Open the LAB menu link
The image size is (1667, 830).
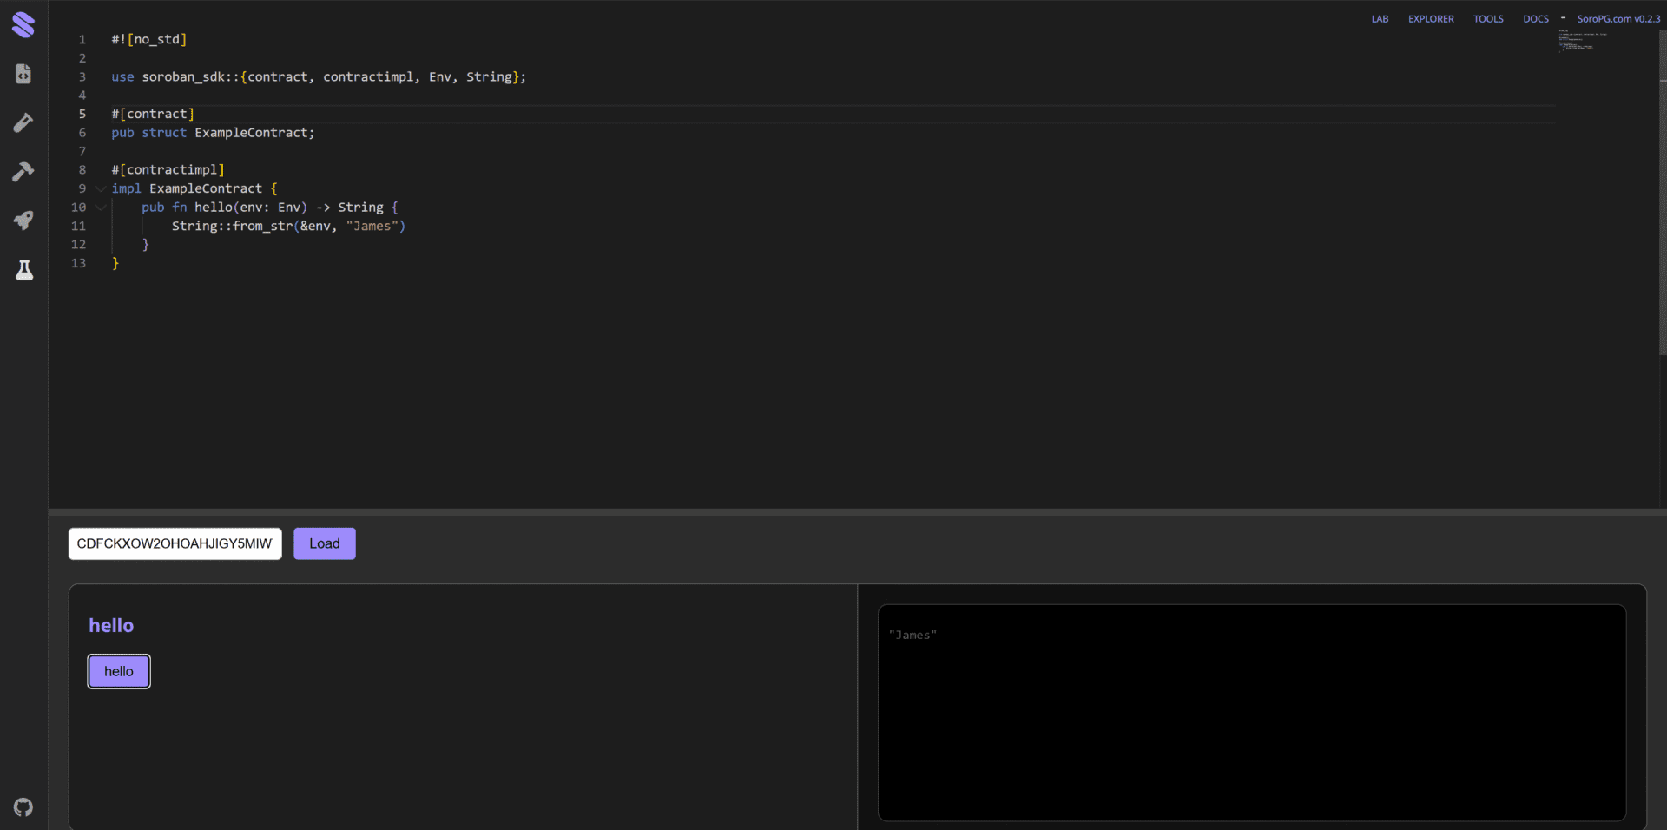coord(1380,19)
